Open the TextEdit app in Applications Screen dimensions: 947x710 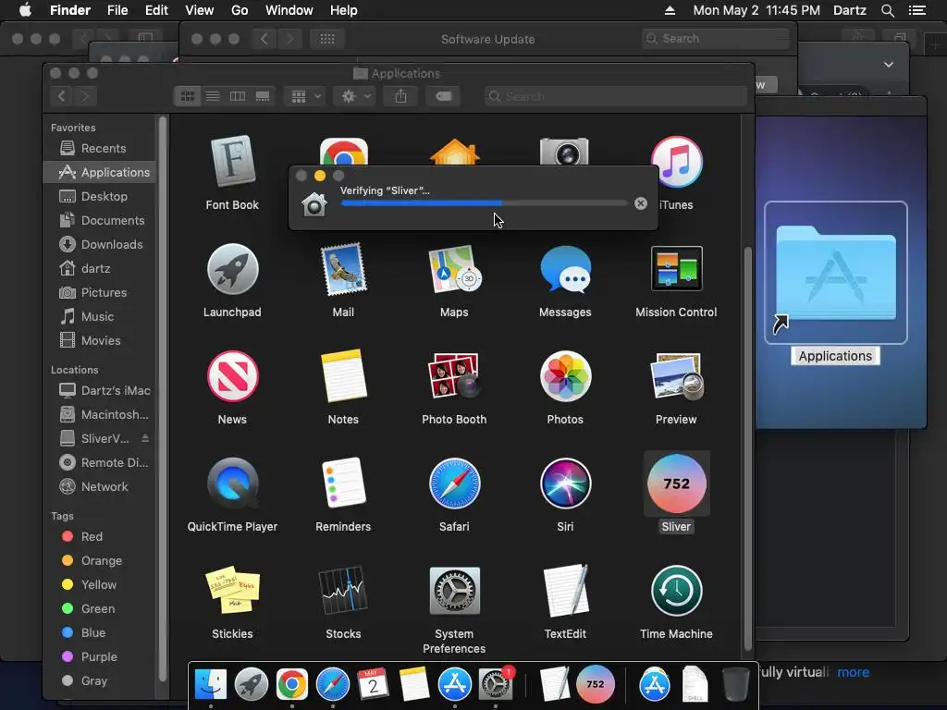tap(565, 591)
